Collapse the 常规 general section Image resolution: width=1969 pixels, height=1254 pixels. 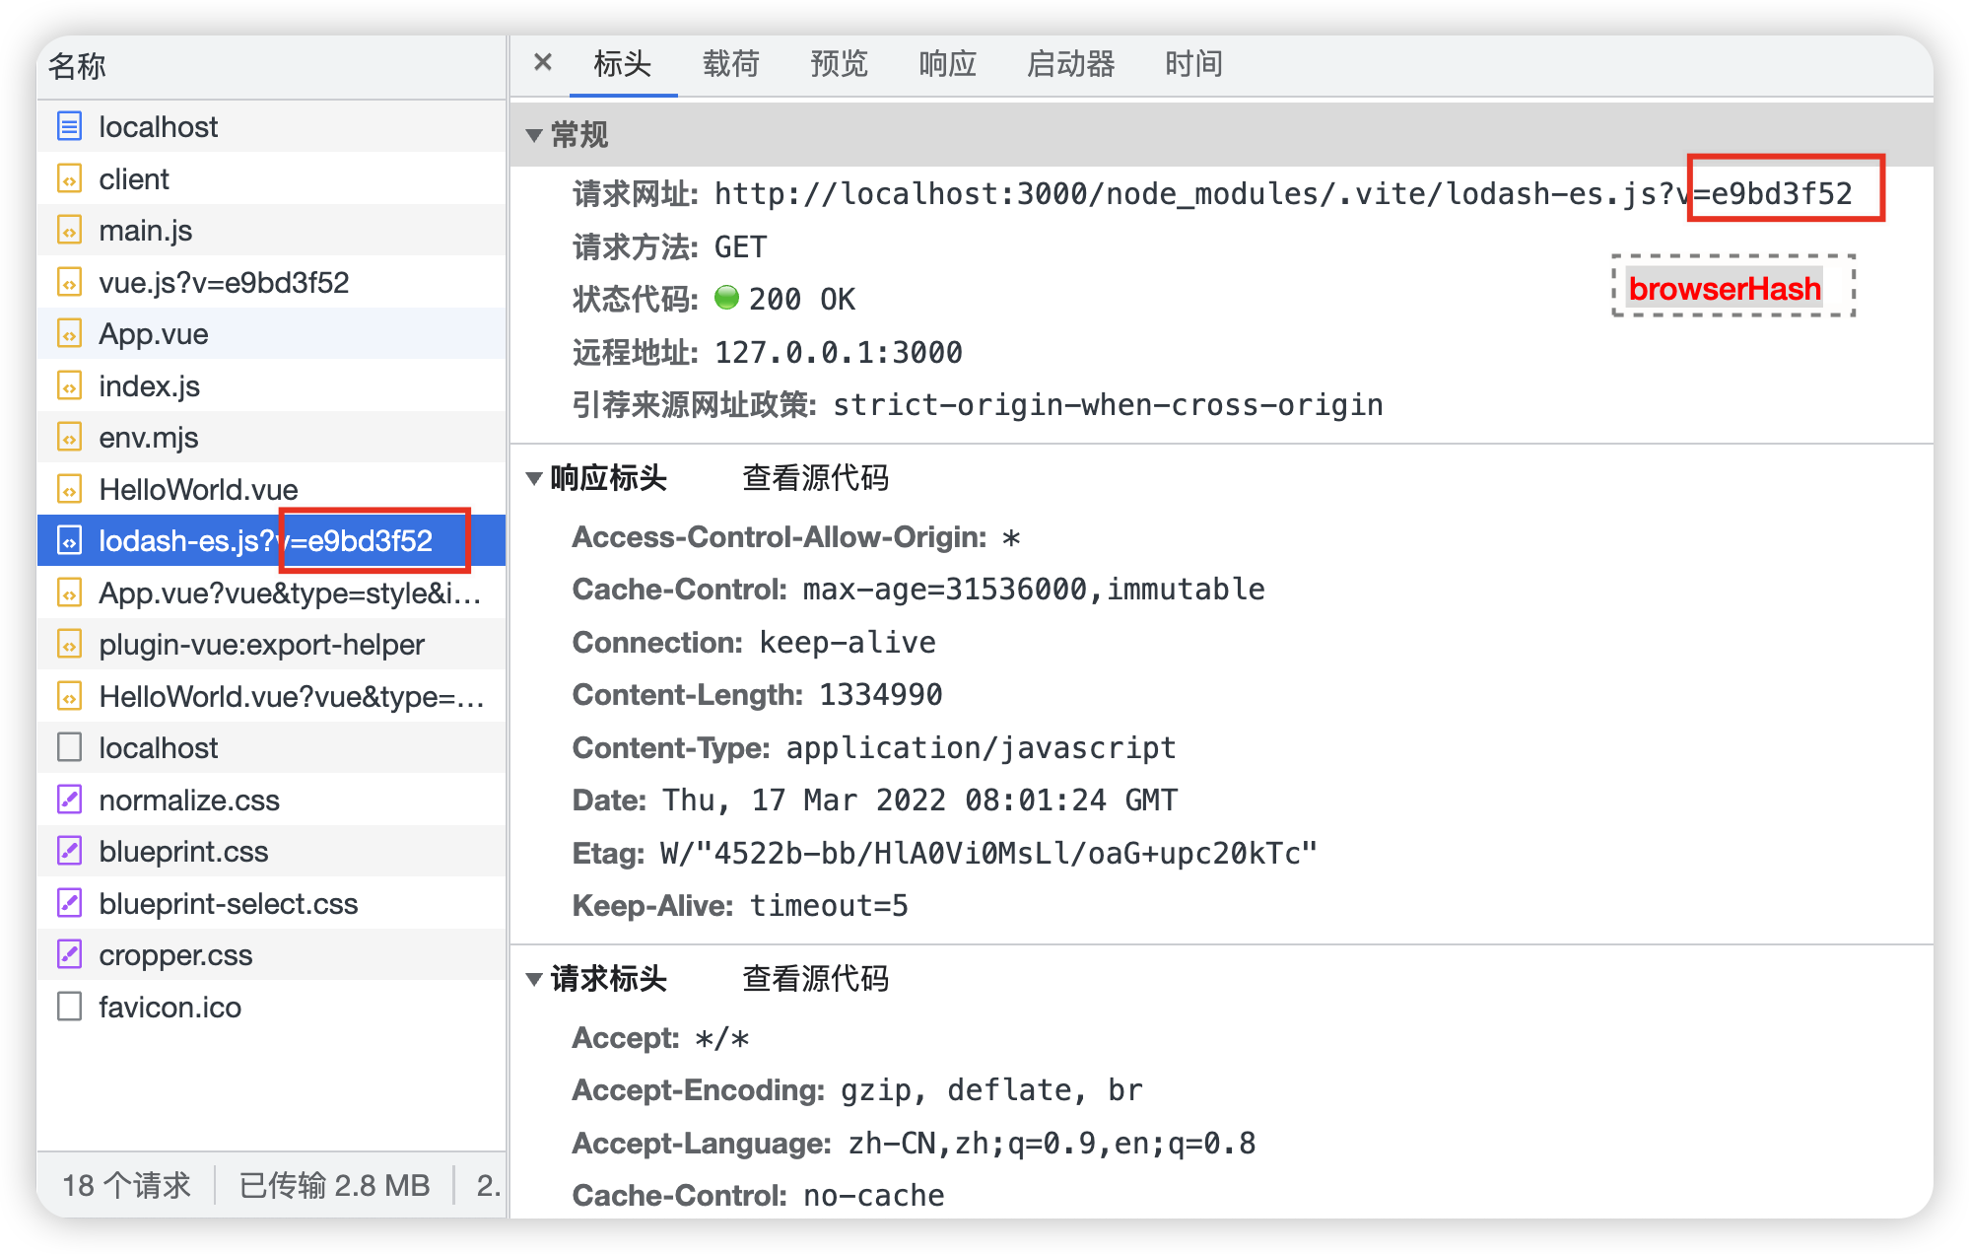point(534,135)
